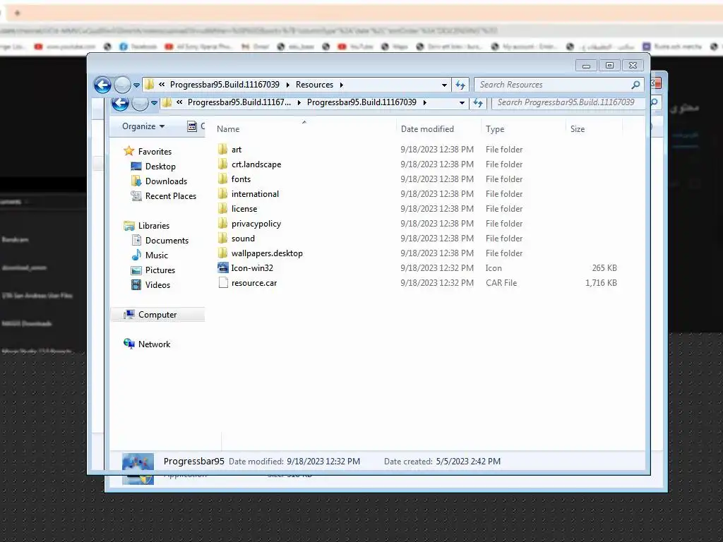723x542 pixels.
Task: Open Desktop in navigation pane
Action: point(160,167)
